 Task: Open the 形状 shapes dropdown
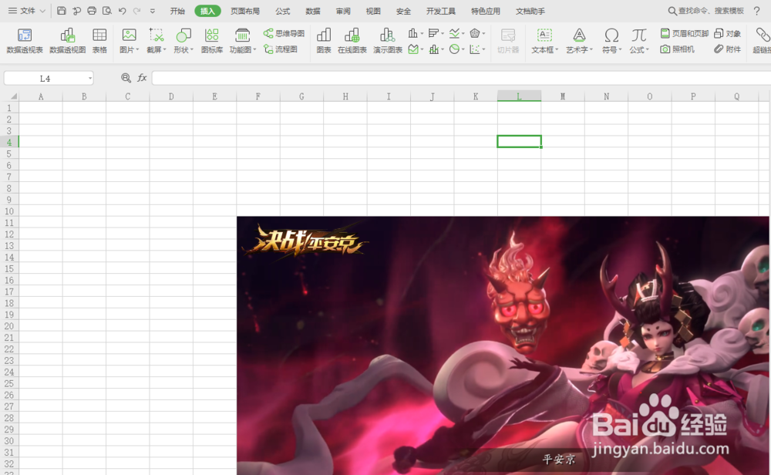pos(183,40)
